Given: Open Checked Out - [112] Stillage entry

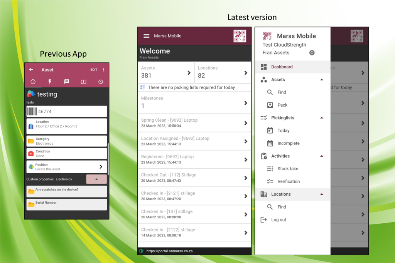Looking at the screenshot, I should pyautogui.click(x=194, y=178).
